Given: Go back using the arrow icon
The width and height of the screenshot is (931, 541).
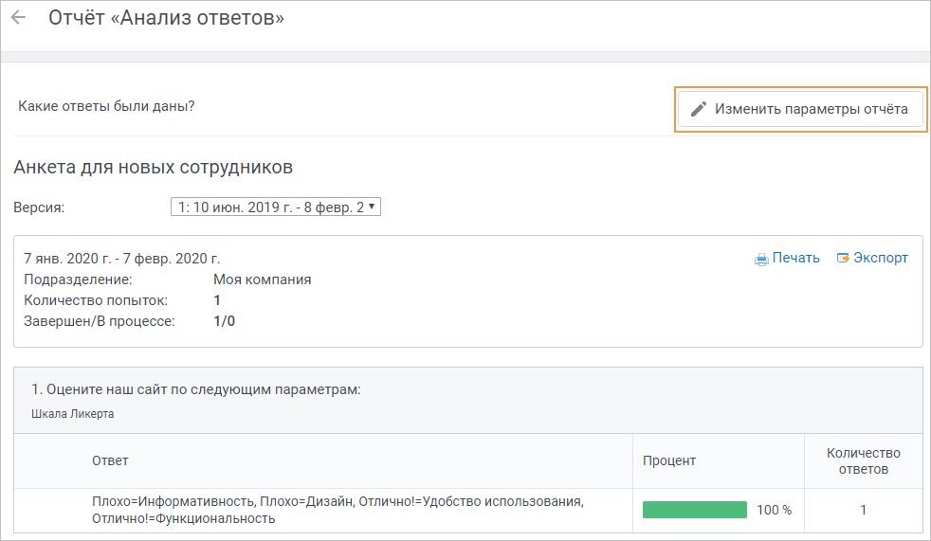Looking at the screenshot, I should (18, 17).
